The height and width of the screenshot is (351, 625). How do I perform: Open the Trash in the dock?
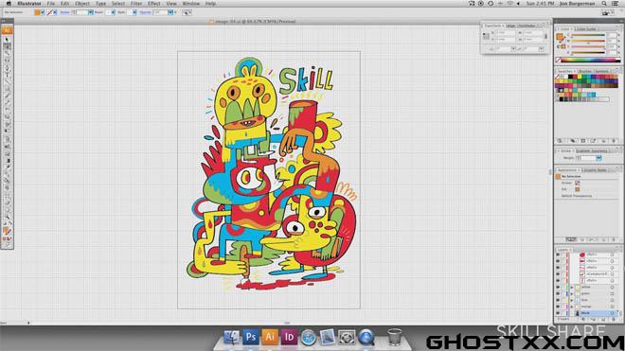coord(394,337)
